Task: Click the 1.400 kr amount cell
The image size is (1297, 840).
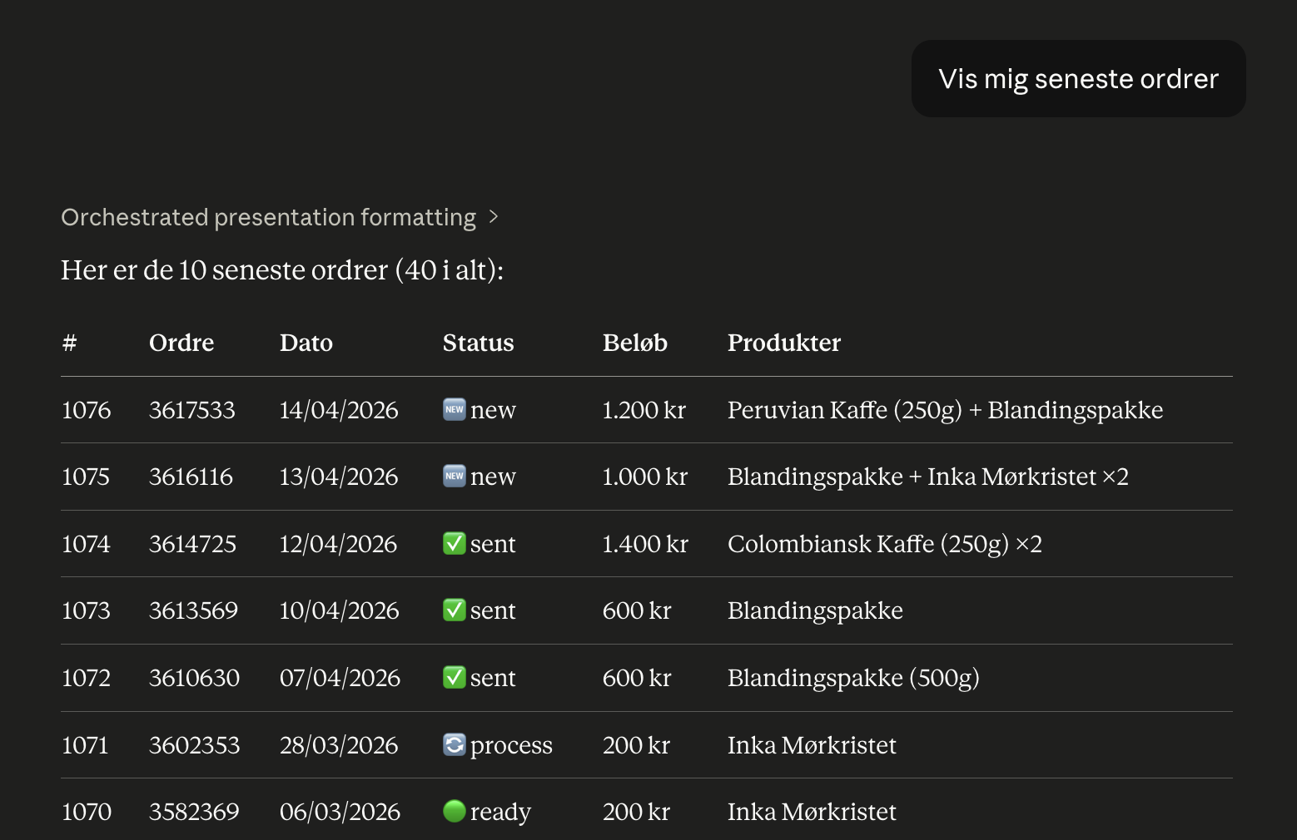Action: pos(645,544)
